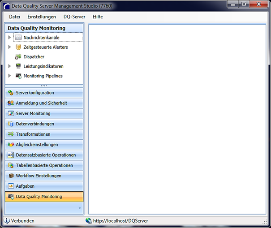This screenshot has height=228, width=271.
Task: Switch to the Server Monitoring pane
Action: coord(44,113)
